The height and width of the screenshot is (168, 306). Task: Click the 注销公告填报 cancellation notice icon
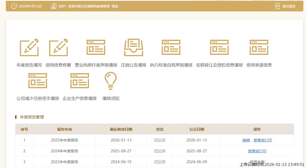[133, 48]
